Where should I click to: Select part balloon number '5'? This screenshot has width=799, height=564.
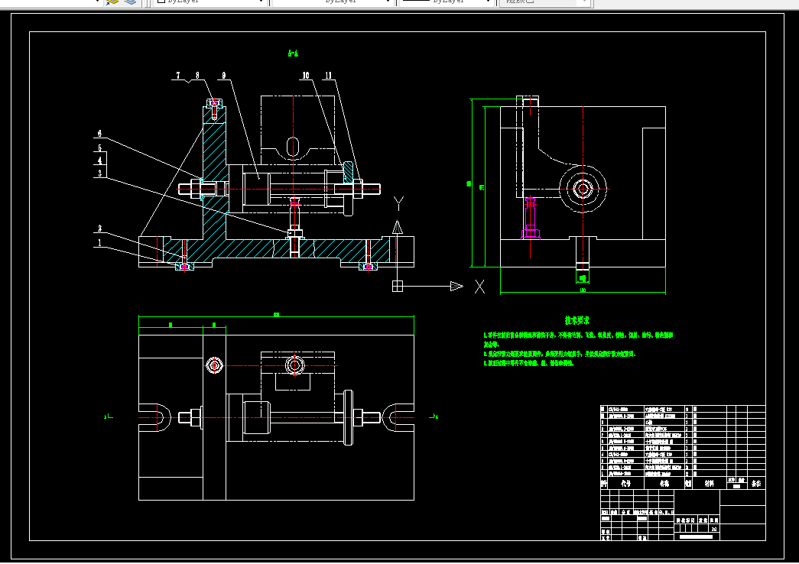[100, 147]
